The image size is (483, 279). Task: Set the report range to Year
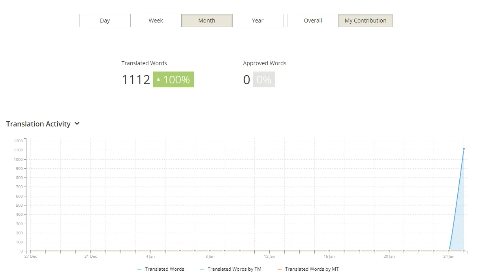257,21
